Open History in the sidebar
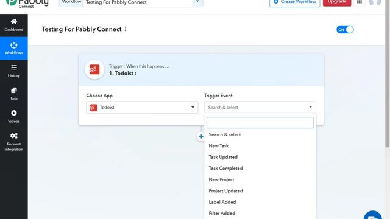The image size is (390, 219). (x=13, y=71)
